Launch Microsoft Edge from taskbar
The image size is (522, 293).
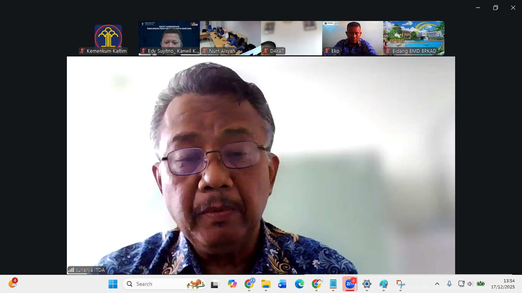pyautogui.click(x=299, y=284)
